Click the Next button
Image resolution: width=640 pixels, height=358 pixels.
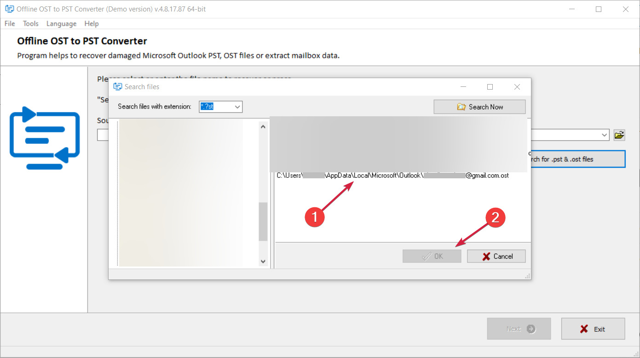tap(519, 329)
